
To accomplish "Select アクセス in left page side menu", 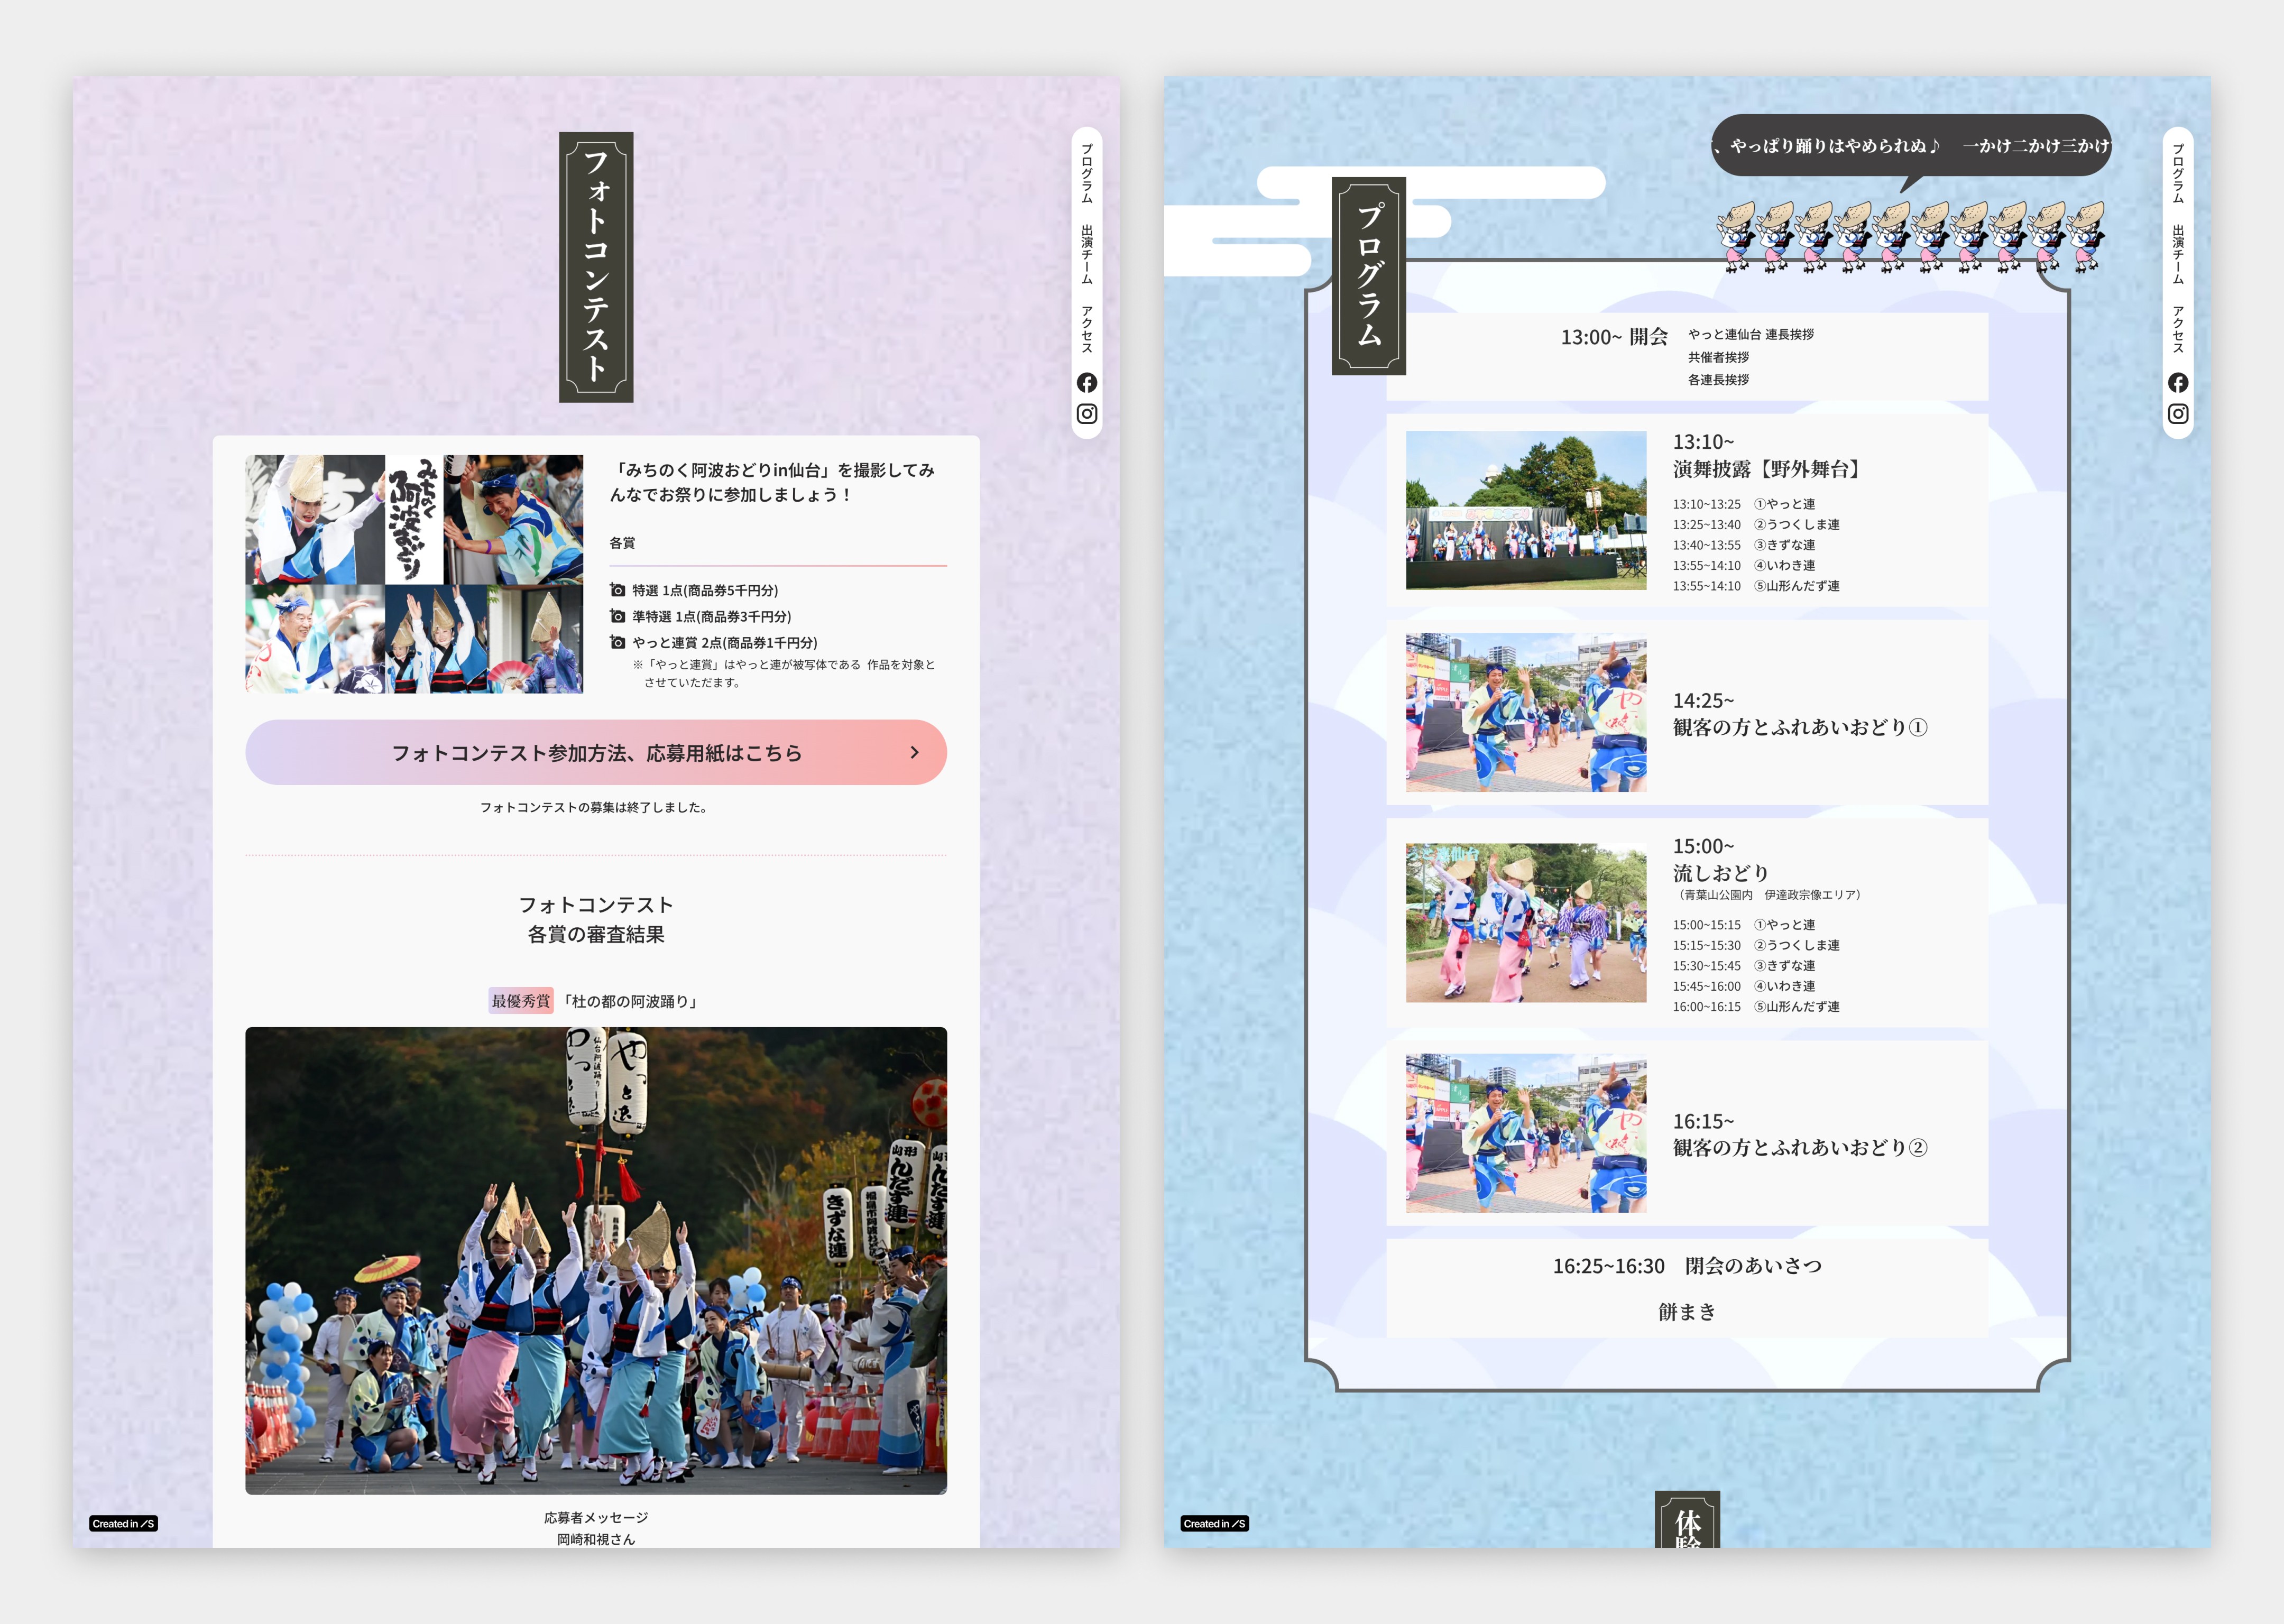I will (1086, 329).
